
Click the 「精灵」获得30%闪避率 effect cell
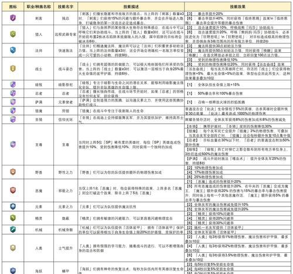pos(237,223)
